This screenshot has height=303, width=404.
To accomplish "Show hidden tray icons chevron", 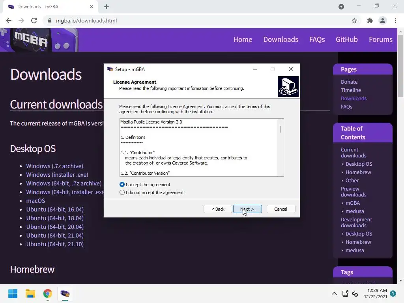I will tap(334, 294).
